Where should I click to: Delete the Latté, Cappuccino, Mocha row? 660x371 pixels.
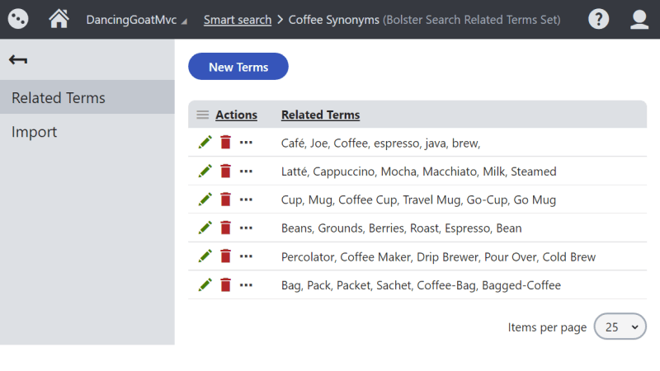[225, 171]
